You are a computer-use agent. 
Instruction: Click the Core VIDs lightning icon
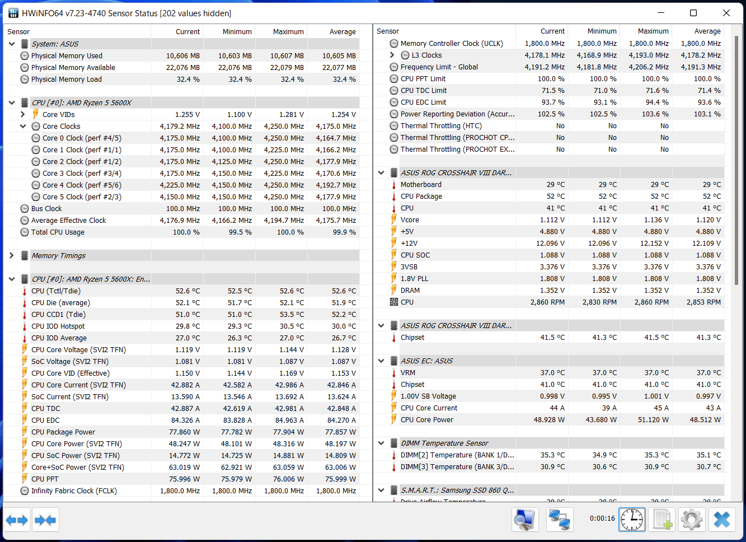pos(36,114)
